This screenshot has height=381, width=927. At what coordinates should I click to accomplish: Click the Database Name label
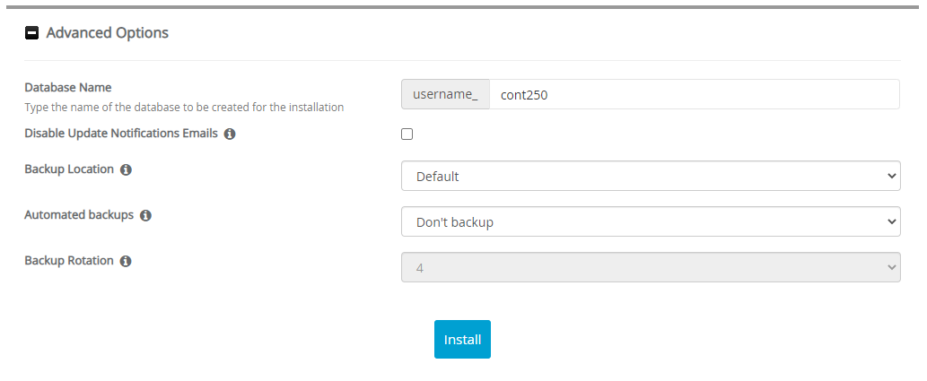[x=68, y=88]
